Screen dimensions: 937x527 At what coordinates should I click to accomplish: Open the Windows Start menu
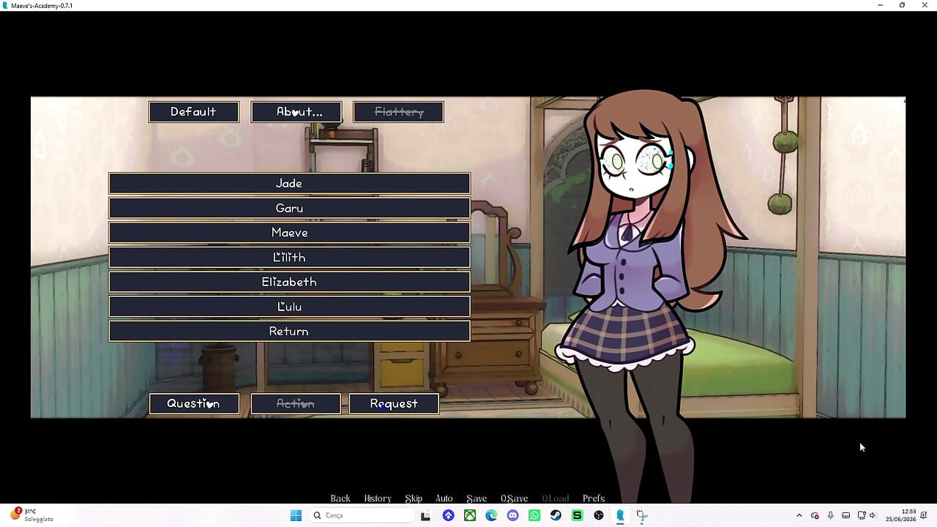click(296, 515)
